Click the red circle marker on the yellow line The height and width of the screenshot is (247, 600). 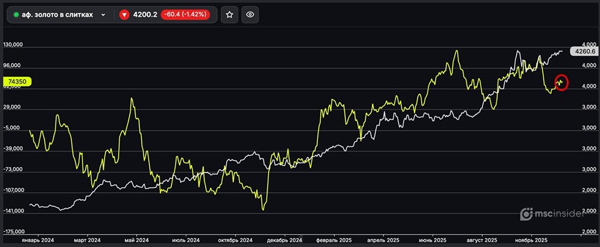click(x=560, y=82)
